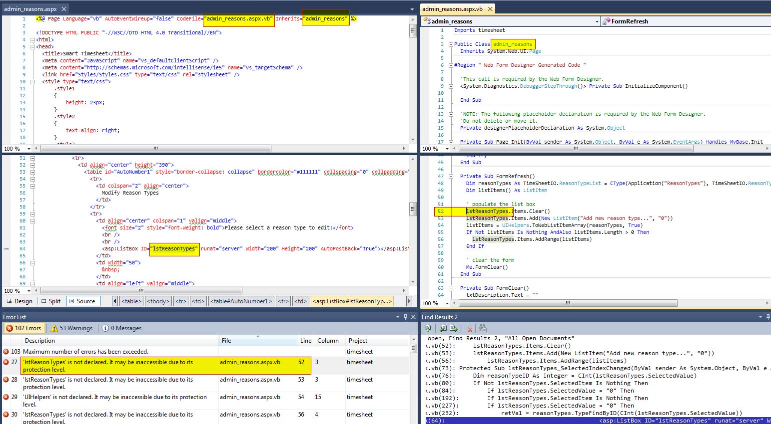Screen dimensions: 771x424
Task: Pin the Error List panel
Action: click(405, 317)
